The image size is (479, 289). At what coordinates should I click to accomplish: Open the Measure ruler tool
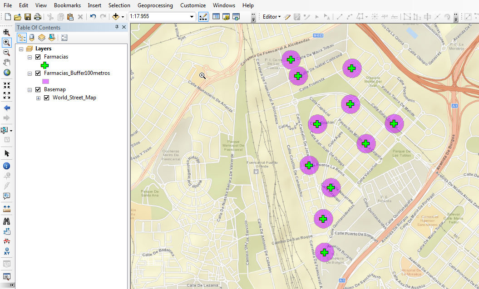pos(7,208)
